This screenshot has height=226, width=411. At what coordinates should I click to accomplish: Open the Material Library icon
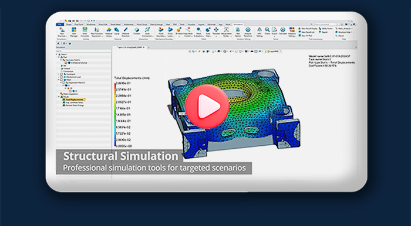pyautogui.click(x=109, y=32)
